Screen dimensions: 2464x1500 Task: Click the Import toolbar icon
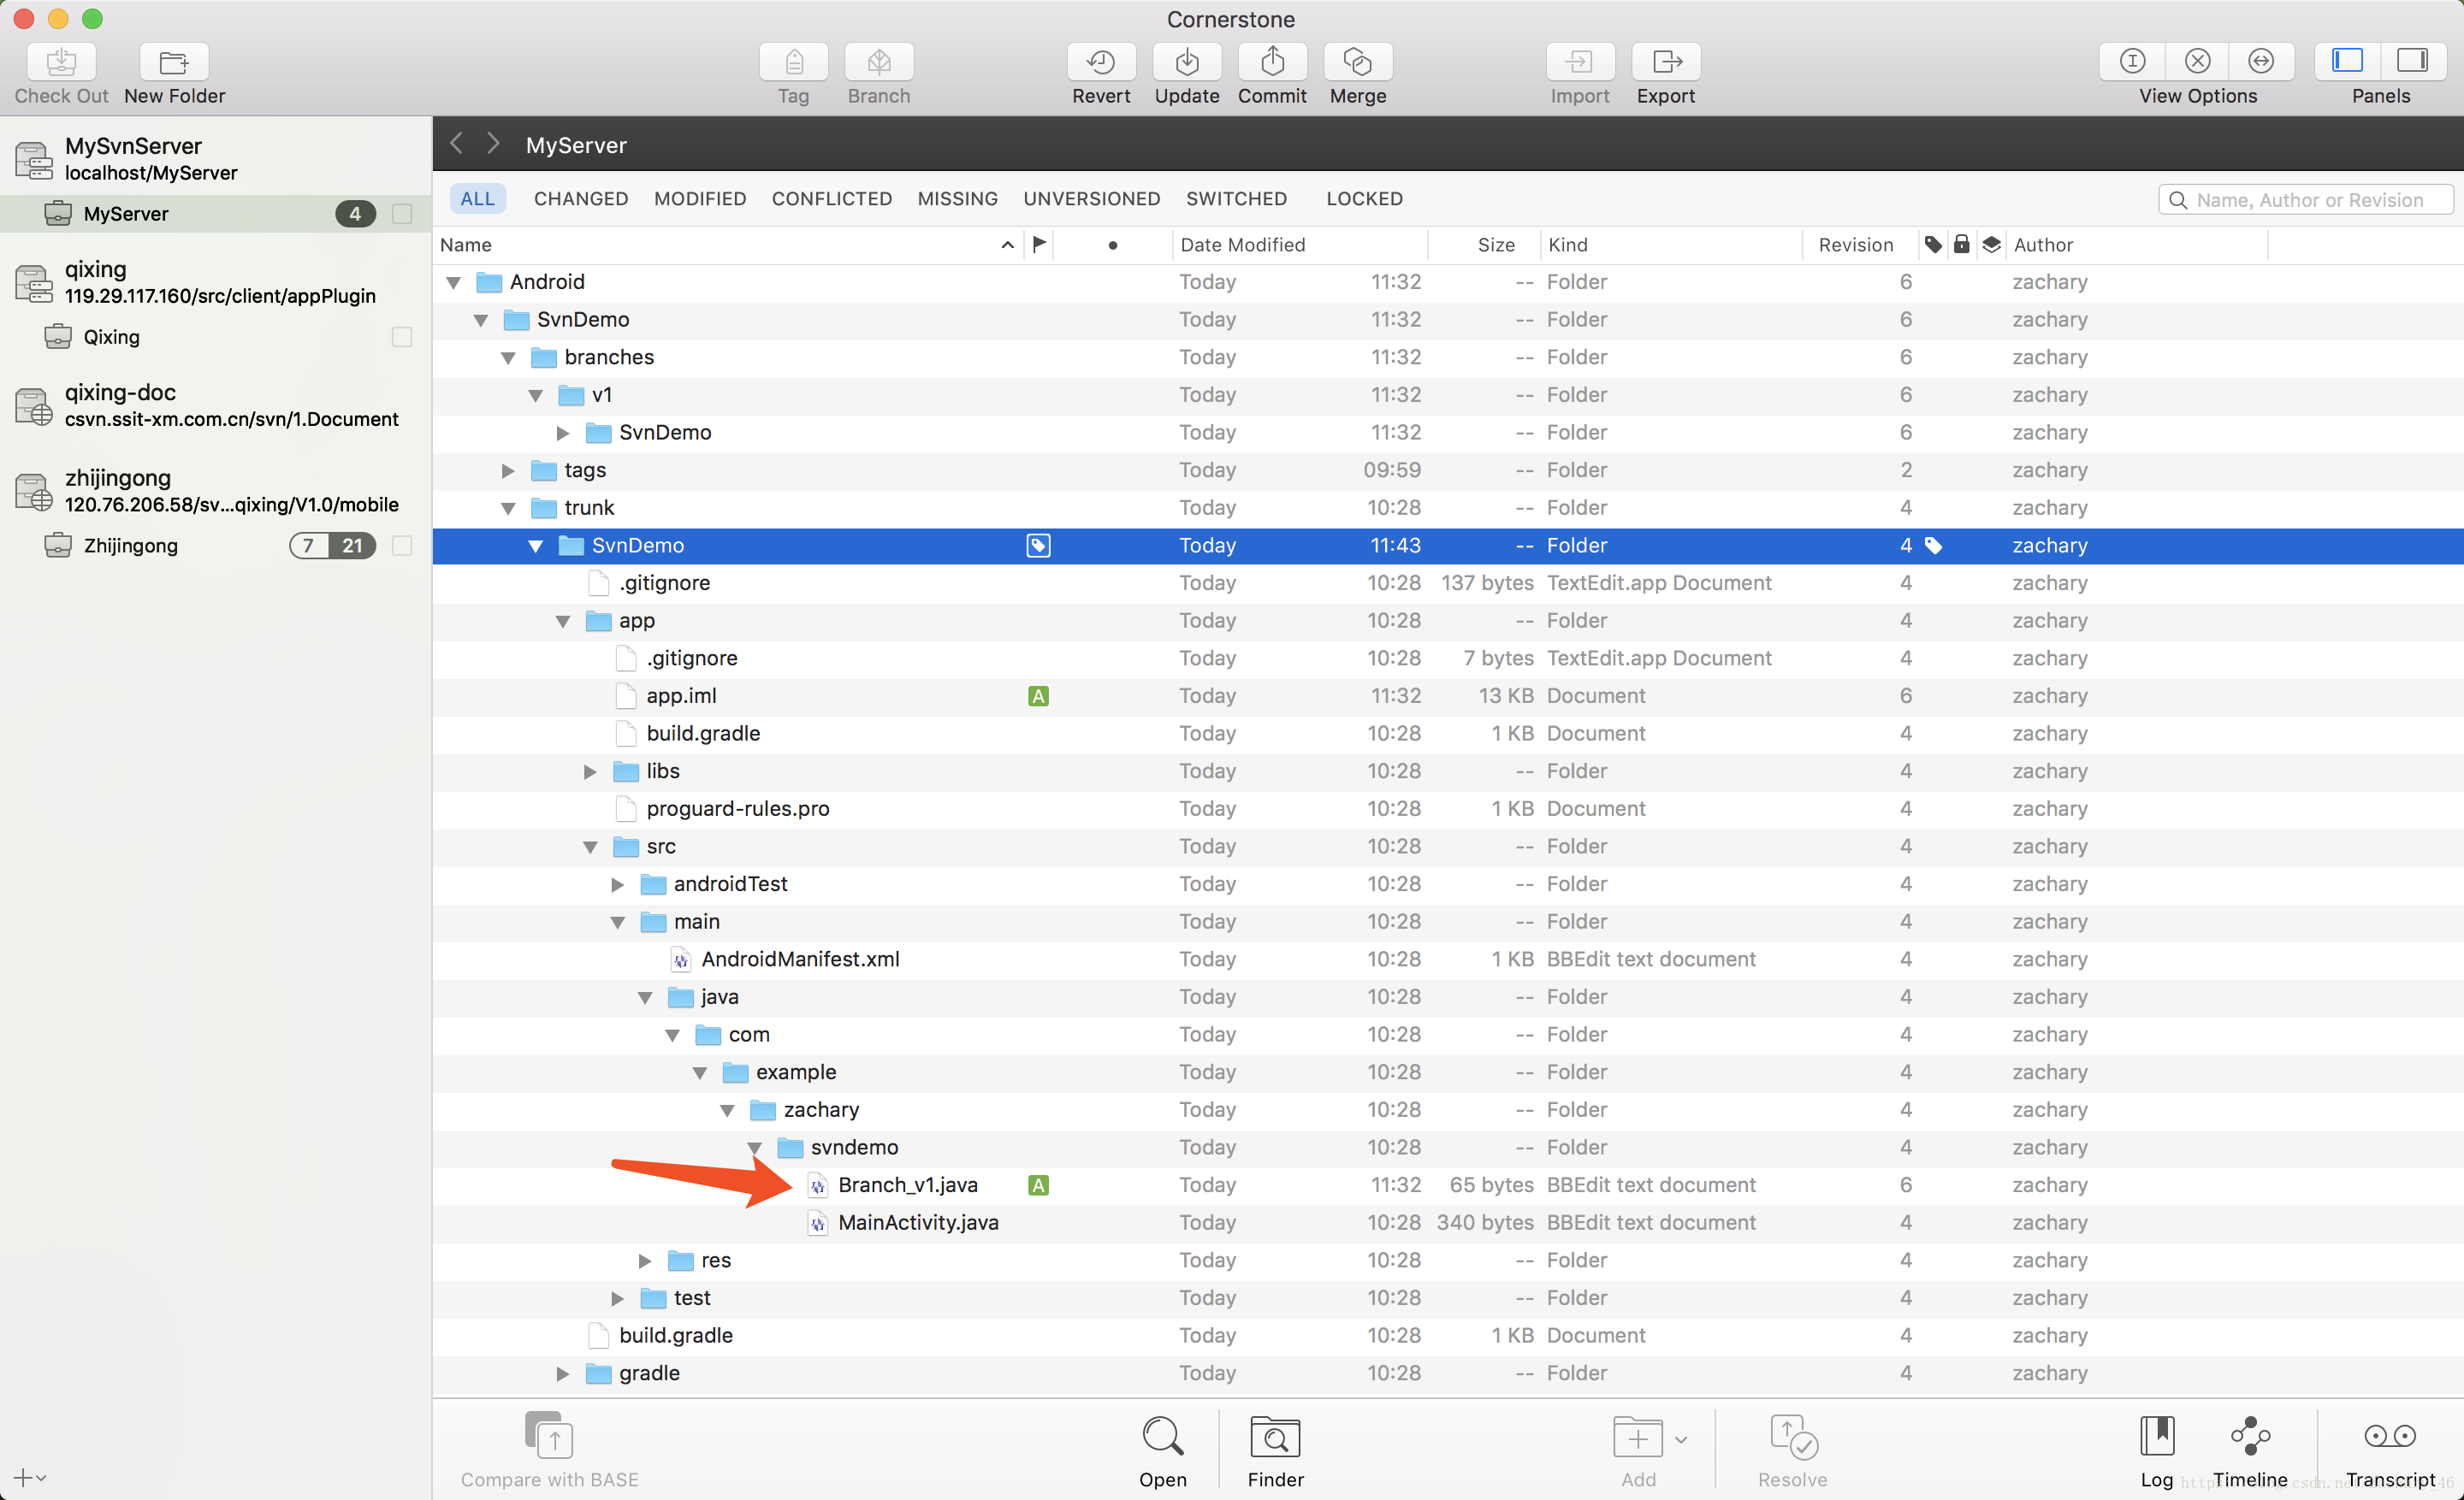point(1580,62)
